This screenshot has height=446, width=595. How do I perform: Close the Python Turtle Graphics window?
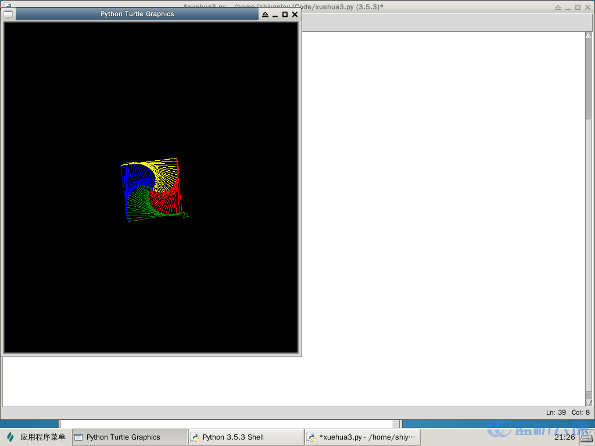coord(295,15)
